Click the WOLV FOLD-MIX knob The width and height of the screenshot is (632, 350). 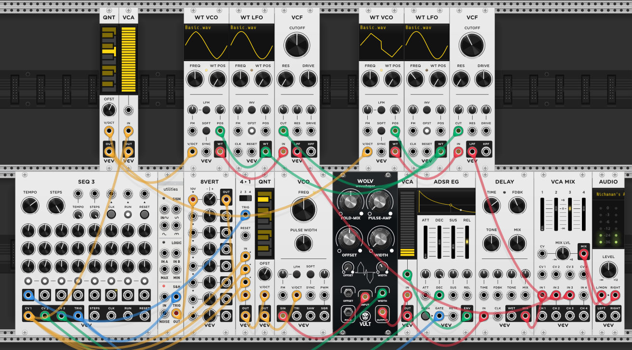[x=350, y=202]
